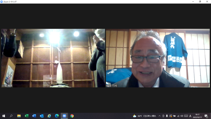This screenshot has height=119, width=211.
Task: Open File Explorer from taskbar
Action: (x=19, y=116)
